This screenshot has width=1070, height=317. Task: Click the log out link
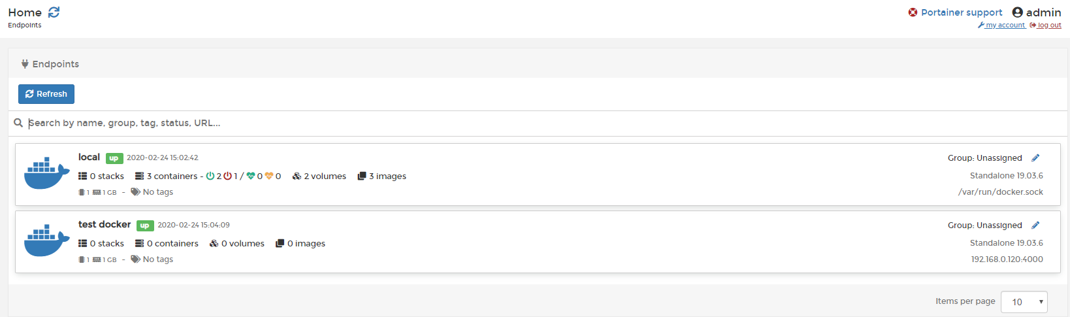(1045, 25)
